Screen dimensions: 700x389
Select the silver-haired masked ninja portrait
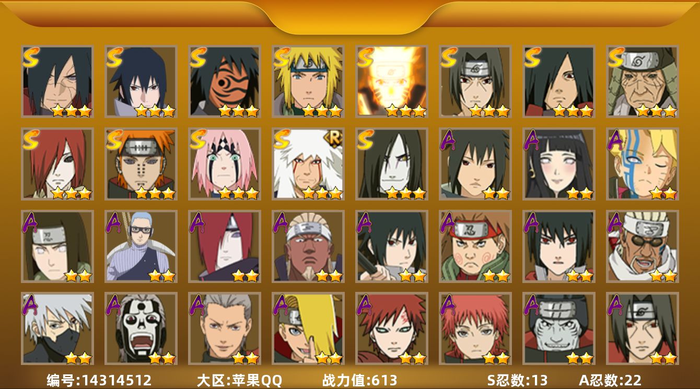pyautogui.click(x=57, y=328)
